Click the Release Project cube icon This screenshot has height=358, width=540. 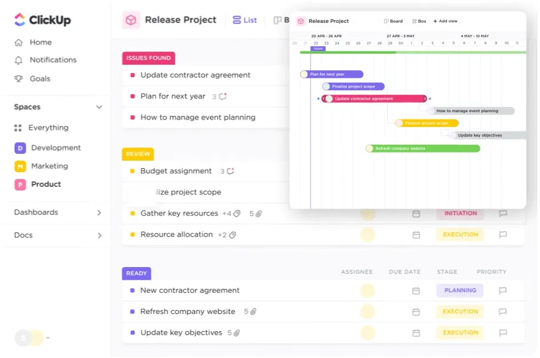click(x=131, y=20)
